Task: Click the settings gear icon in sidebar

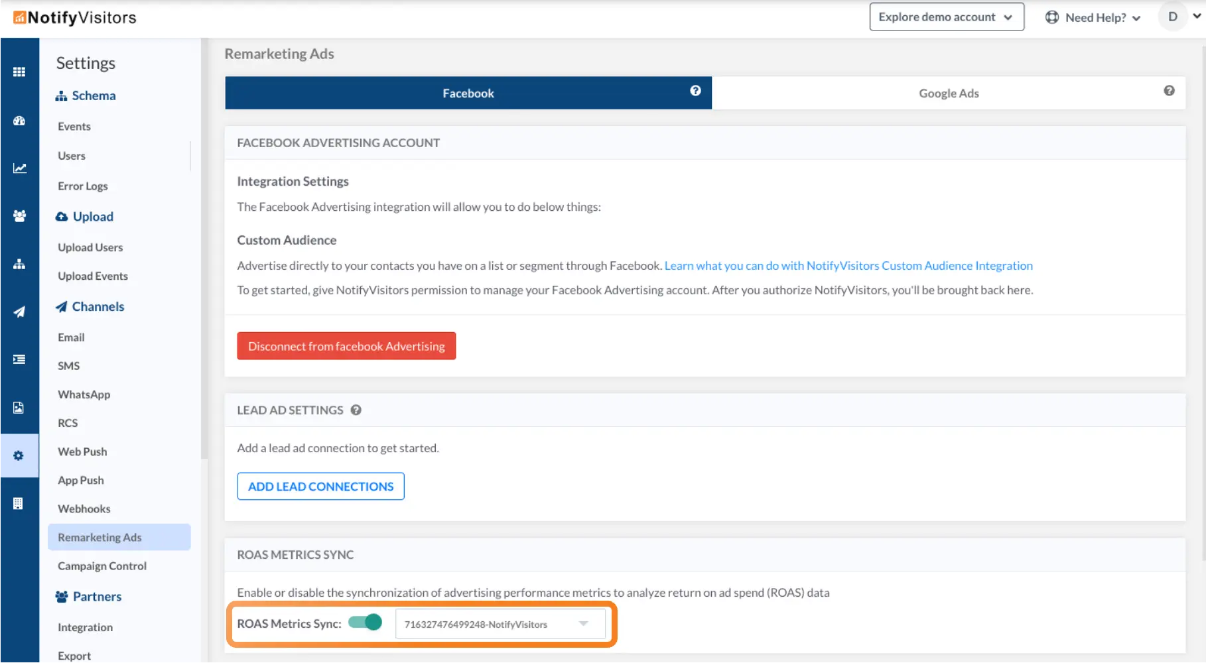Action: pos(19,455)
